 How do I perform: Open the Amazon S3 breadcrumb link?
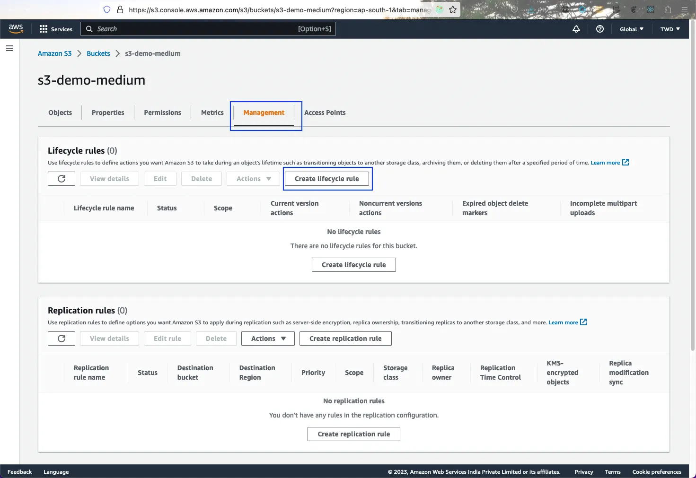coord(55,53)
